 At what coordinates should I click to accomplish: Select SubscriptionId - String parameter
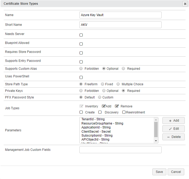pyautogui.click(x=97, y=136)
